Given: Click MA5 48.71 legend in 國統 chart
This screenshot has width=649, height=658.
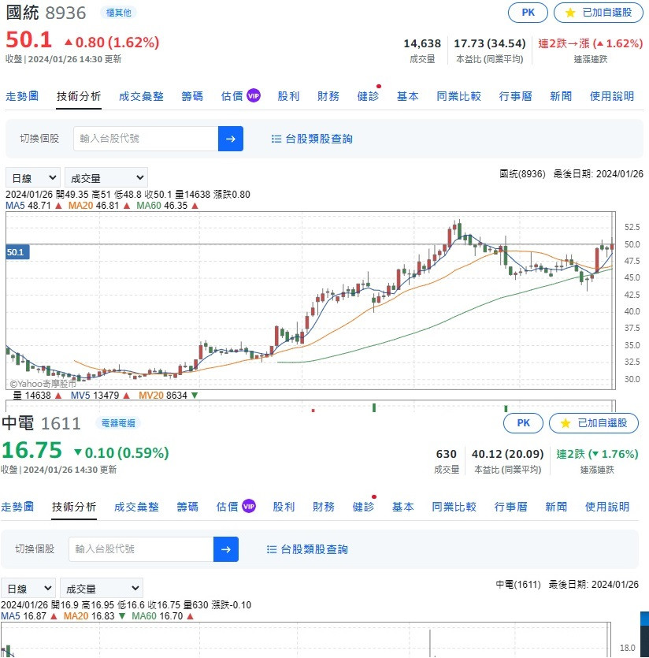Looking at the screenshot, I should pyautogui.click(x=34, y=206).
